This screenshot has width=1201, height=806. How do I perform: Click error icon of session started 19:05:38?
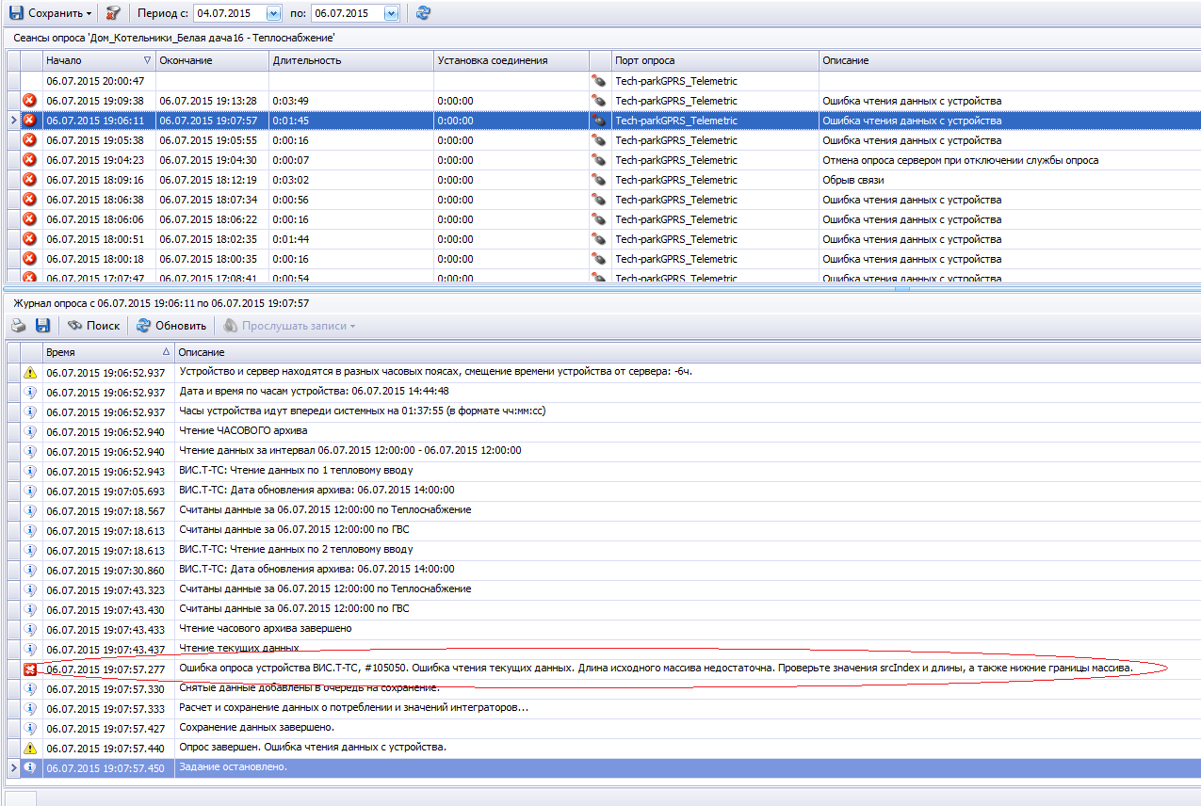pos(29,140)
